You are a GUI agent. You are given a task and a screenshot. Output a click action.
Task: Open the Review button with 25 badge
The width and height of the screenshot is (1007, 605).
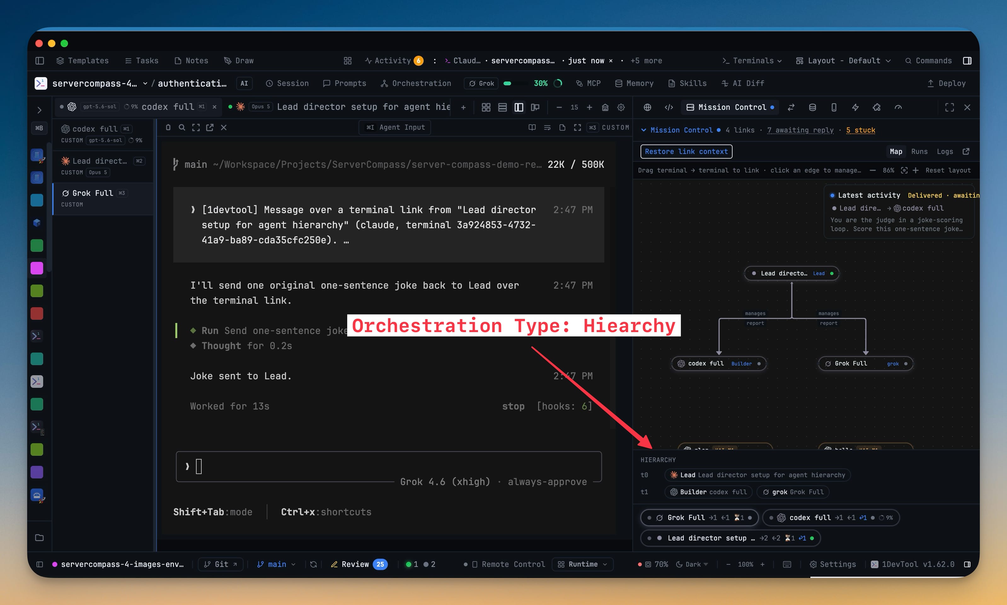[359, 564]
